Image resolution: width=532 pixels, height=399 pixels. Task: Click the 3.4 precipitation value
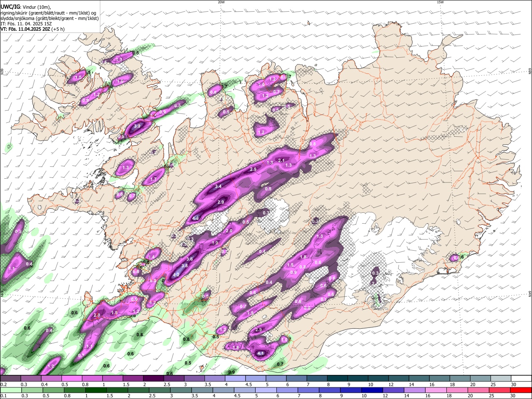pos(218,187)
